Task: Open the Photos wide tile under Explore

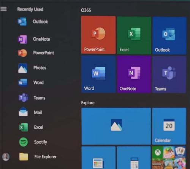Action: tap(116, 126)
